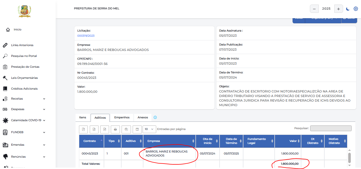Open the Empenhos tab
Image resolution: width=361 pixels, height=169 pixels.
point(122,118)
